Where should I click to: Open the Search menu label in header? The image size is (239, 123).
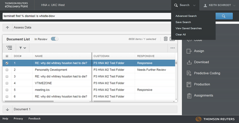pyautogui.click(x=184, y=5)
